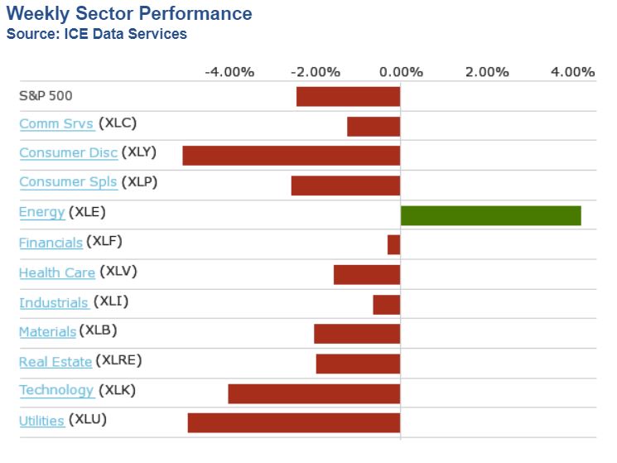
Task: Click the Technology sector link
Action: click(56, 390)
